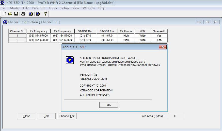Open the Window menu
This screenshot has height=131, width=222.
click(89, 8)
